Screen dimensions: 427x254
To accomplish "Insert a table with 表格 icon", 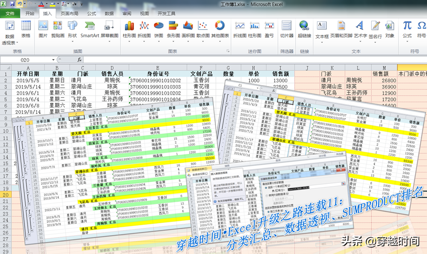I will point(26,30).
